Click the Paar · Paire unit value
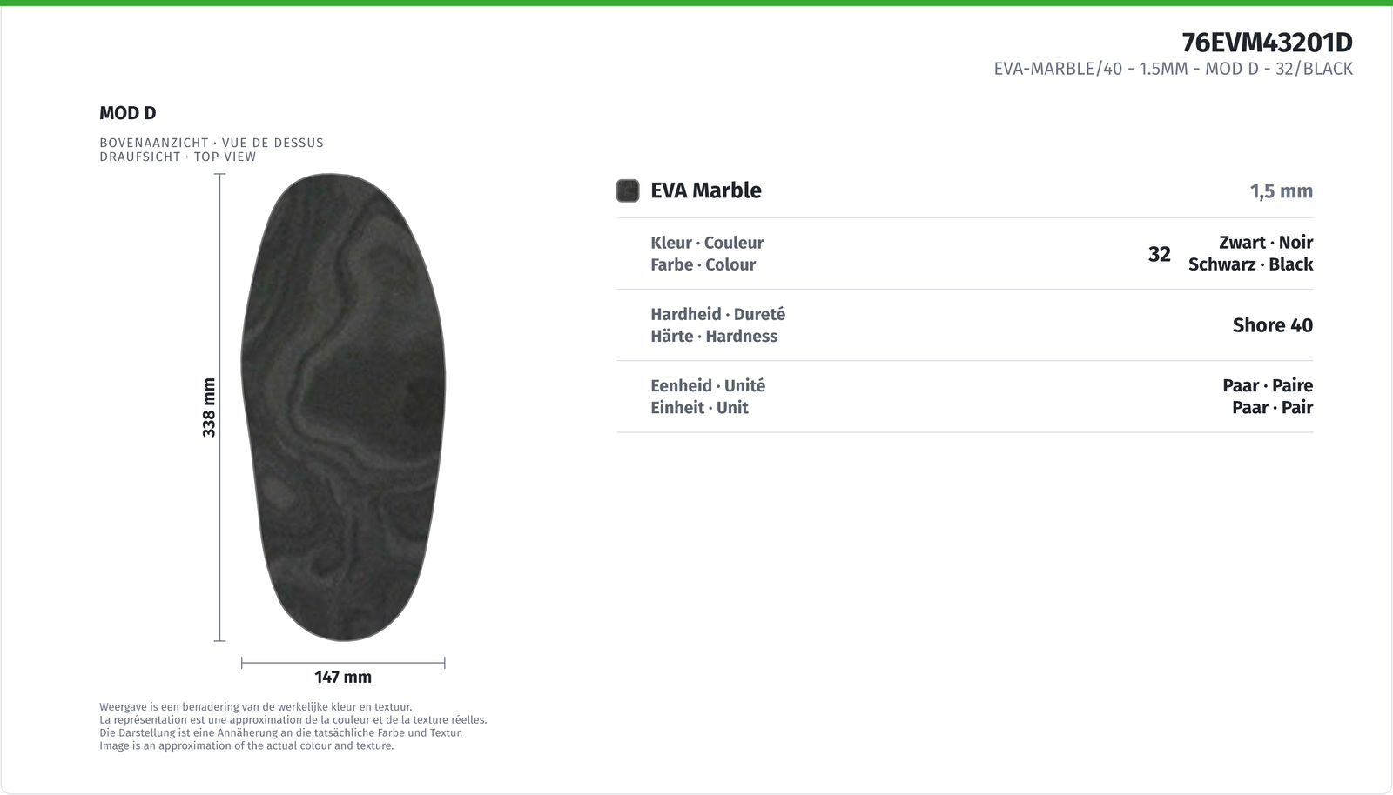 [1267, 385]
